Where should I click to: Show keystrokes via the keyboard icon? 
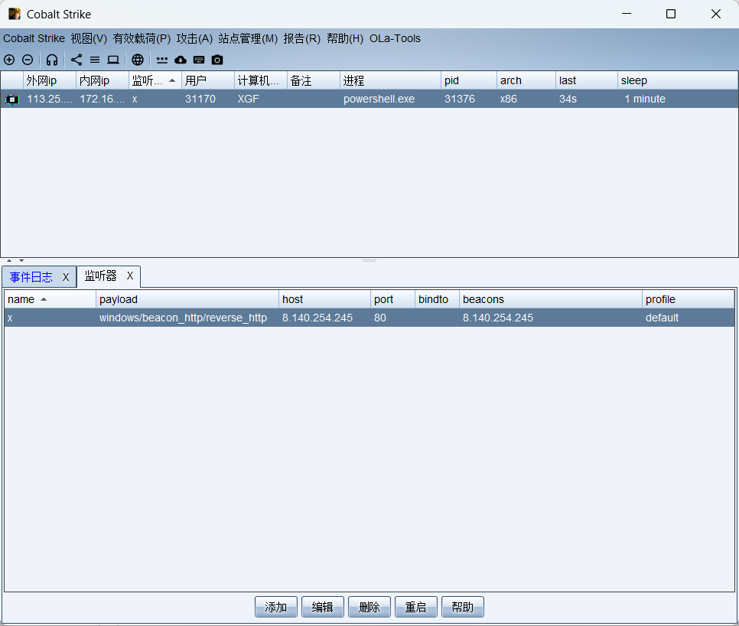coord(199,60)
